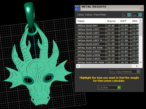Click the 16.19 DWT value

coord(124,62)
